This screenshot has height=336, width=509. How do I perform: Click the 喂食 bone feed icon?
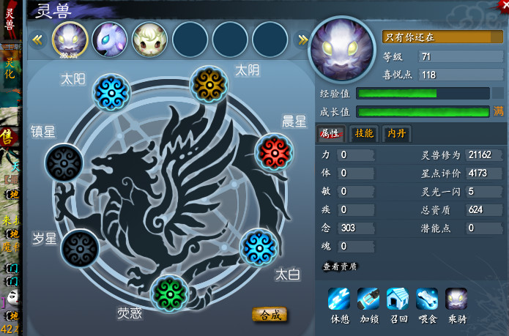pyautogui.click(x=427, y=299)
